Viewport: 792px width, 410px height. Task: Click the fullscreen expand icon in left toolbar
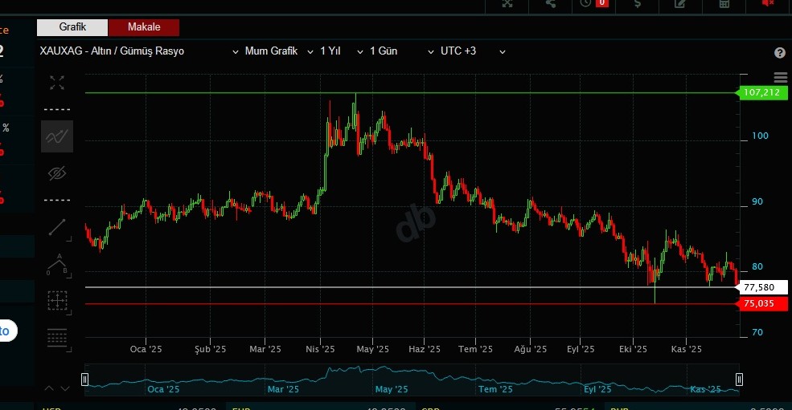[57, 82]
